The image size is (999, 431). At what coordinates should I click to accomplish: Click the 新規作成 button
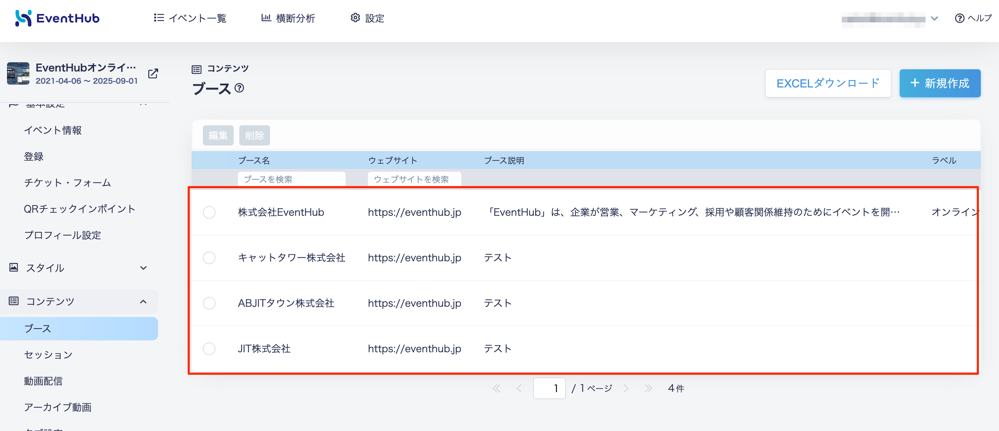coord(940,83)
